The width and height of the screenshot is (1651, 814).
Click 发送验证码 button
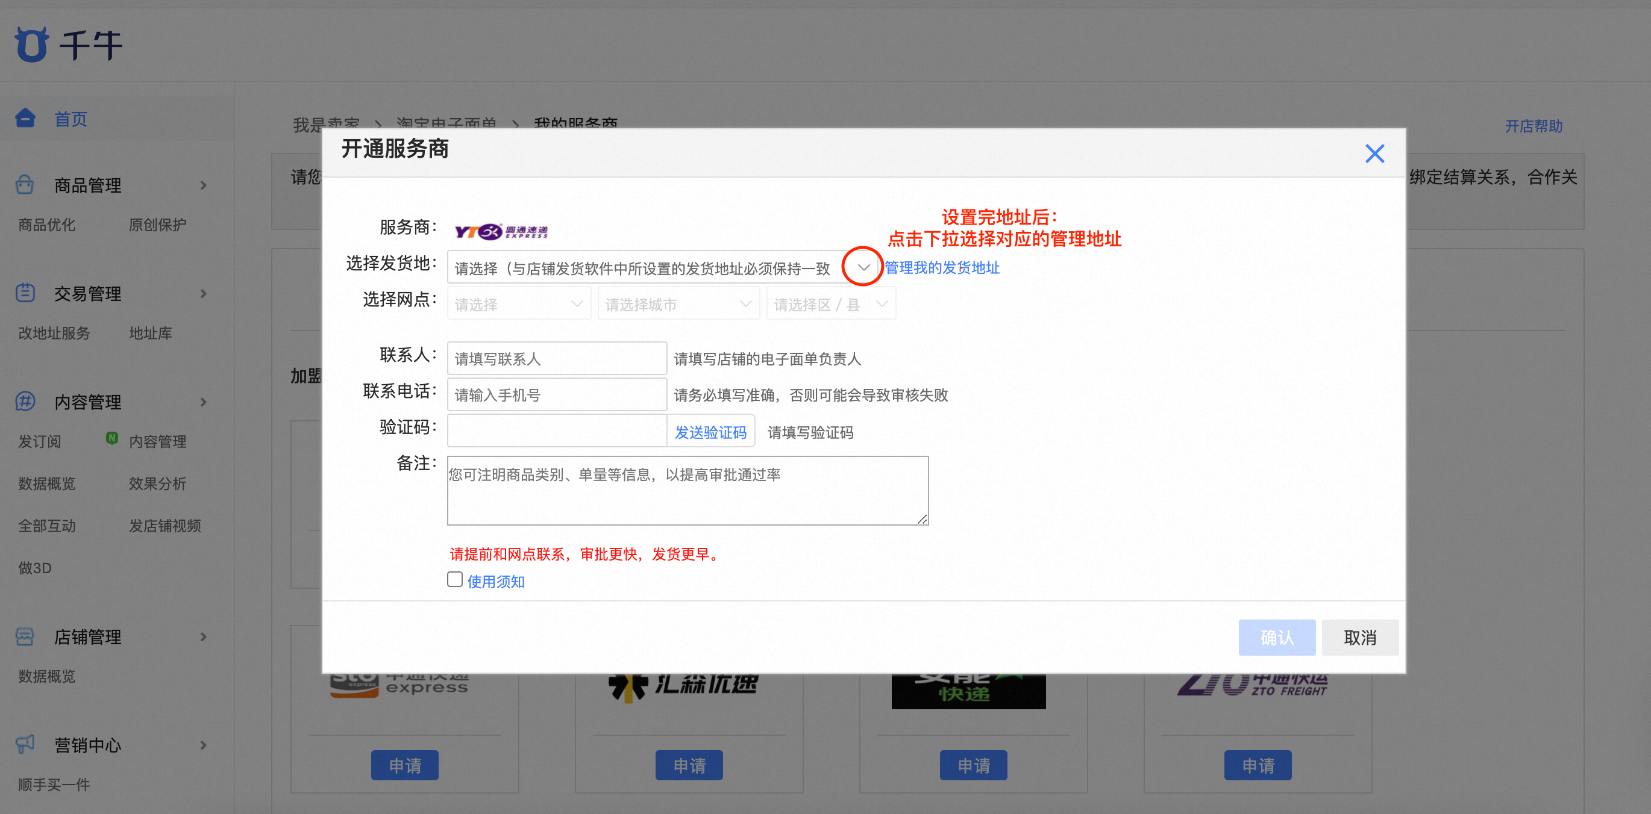[x=711, y=432]
